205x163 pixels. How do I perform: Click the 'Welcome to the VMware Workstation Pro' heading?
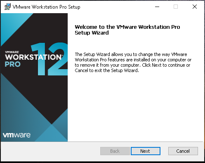coord(127,27)
